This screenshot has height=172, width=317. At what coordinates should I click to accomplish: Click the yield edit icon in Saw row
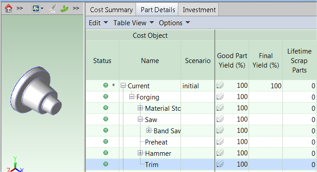pos(220,119)
